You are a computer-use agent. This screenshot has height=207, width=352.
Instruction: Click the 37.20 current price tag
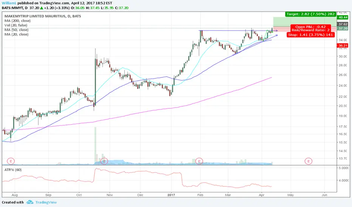click(x=343, y=29)
